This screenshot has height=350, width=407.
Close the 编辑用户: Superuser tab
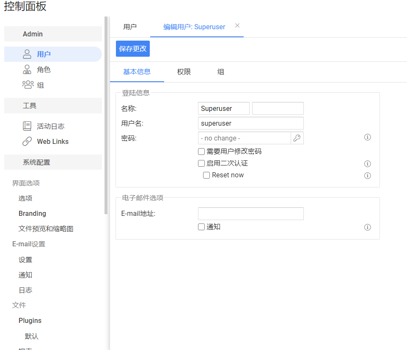point(237,25)
